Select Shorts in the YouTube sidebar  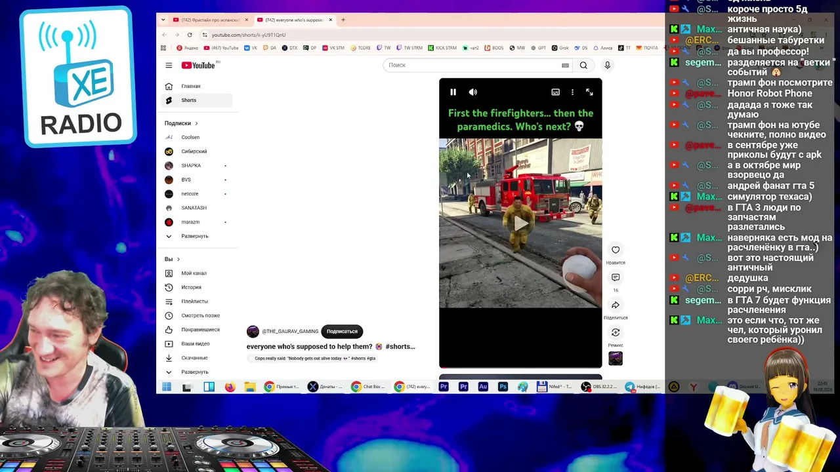pos(198,100)
